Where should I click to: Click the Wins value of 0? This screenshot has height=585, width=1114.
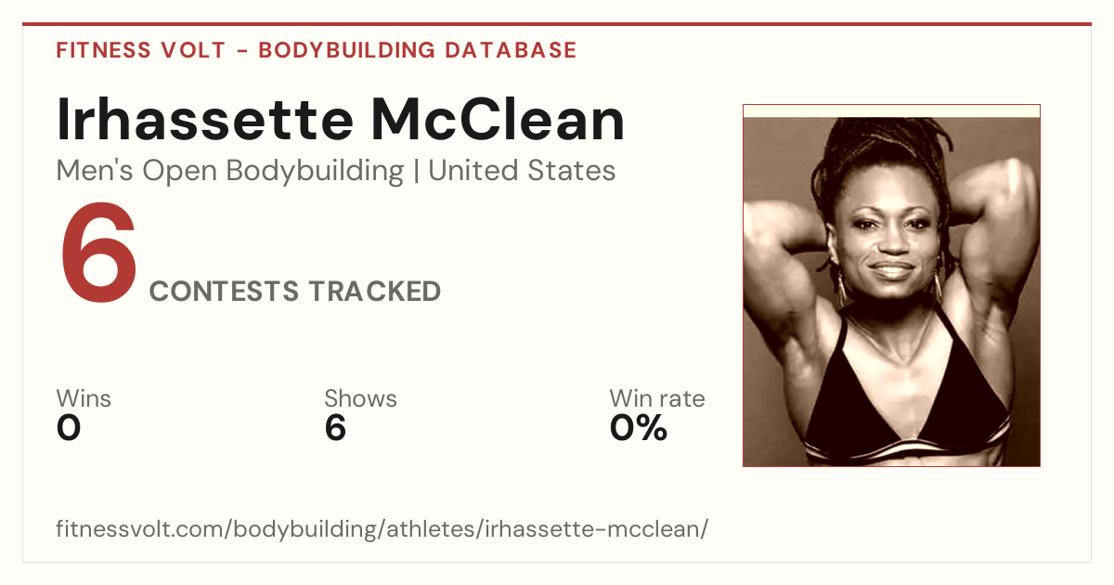tap(69, 428)
